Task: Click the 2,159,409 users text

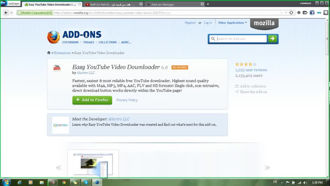Action: click(249, 76)
